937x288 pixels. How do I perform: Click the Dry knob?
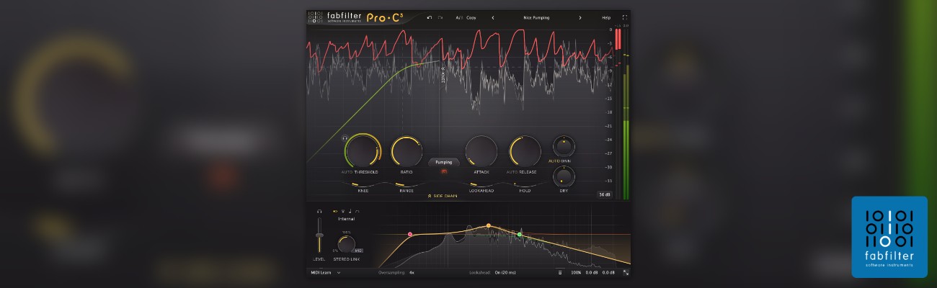click(564, 176)
